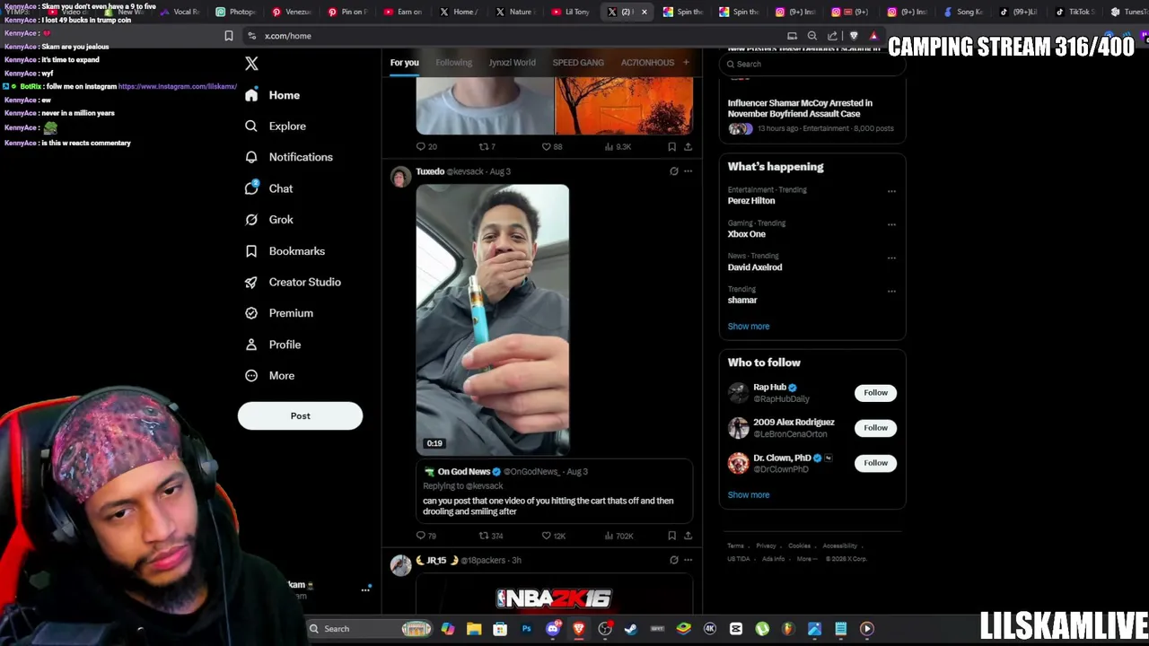The width and height of the screenshot is (1149, 646).
Task: Switch to the Following tab
Action: 453,63
